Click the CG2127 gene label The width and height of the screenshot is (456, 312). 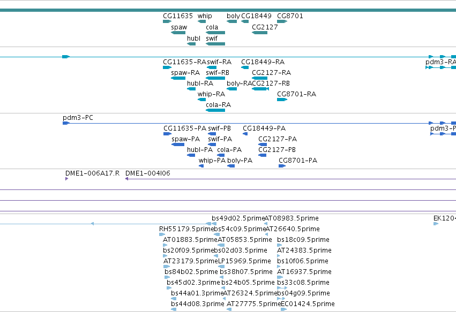(265, 27)
